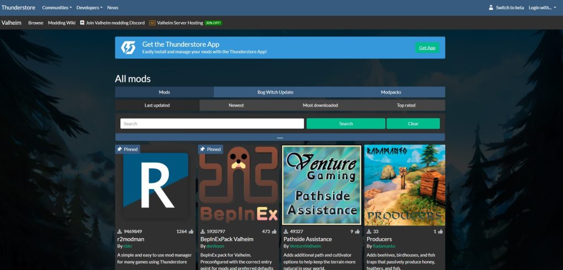
Task: Click Switch to beta link
Action: [510, 8]
